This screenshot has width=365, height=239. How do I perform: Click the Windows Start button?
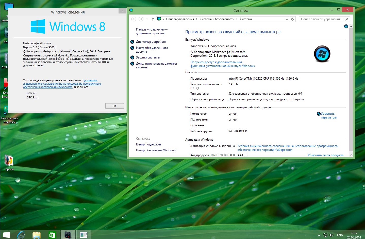coord(7,234)
